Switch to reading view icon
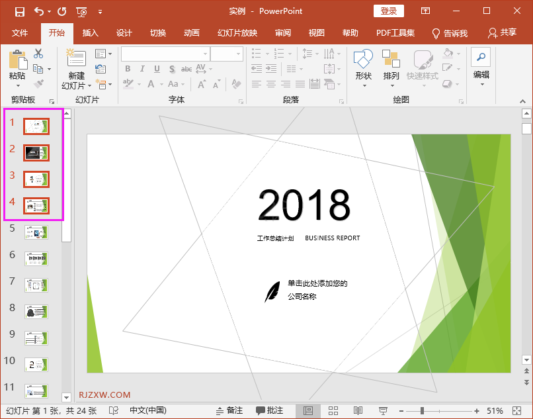The width and height of the screenshot is (533, 419). click(358, 410)
